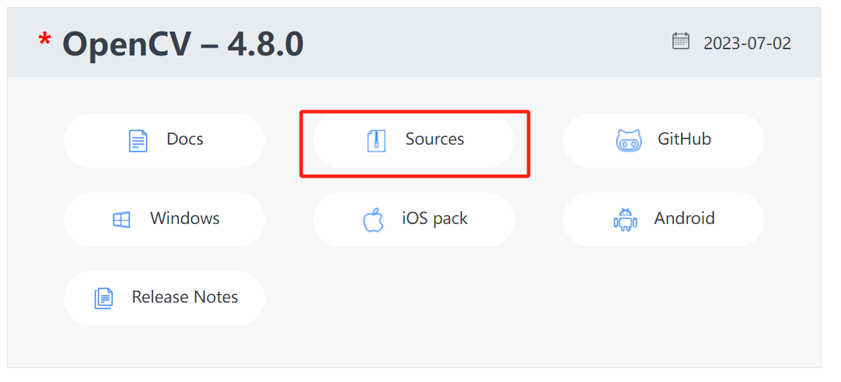This screenshot has width=841, height=382.
Task: Click the calendar icon beside release date
Action: tap(681, 41)
